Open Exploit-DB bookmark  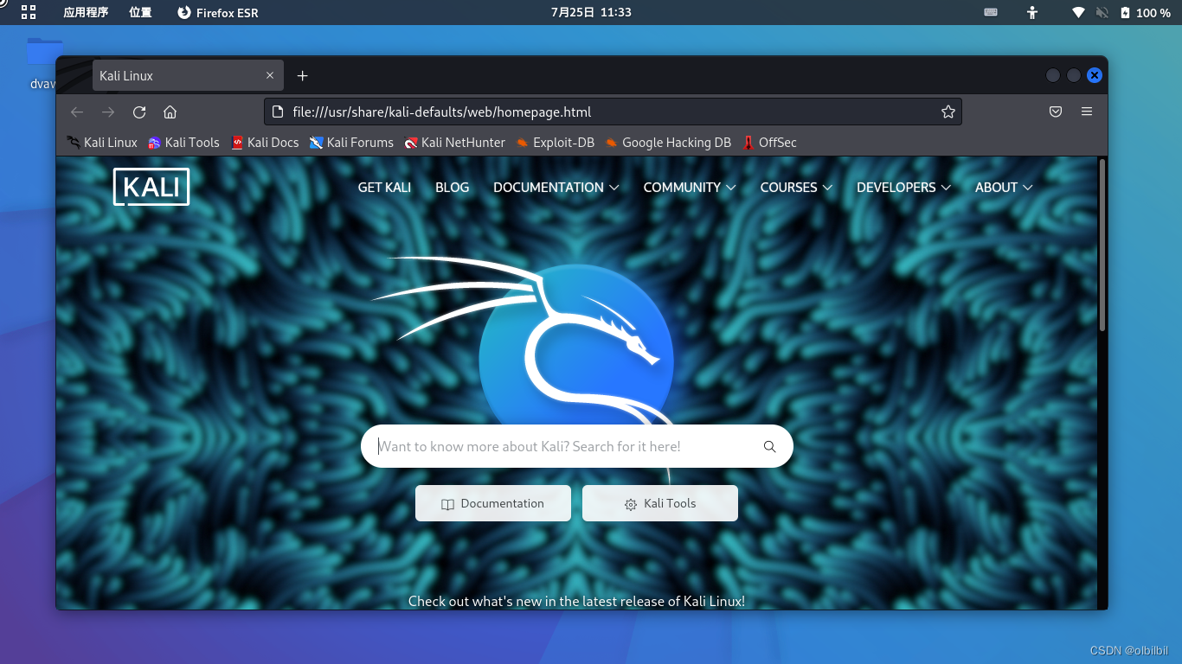[x=556, y=143]
